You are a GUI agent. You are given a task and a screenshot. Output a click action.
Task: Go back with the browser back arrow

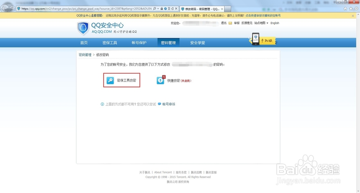5,9
